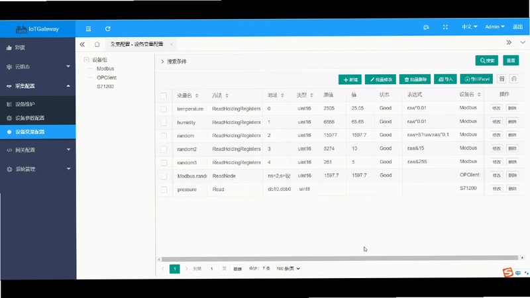Check the pressure row checkbox

164,190
